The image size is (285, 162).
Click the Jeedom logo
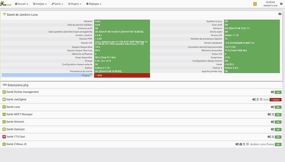click(6, 4)
